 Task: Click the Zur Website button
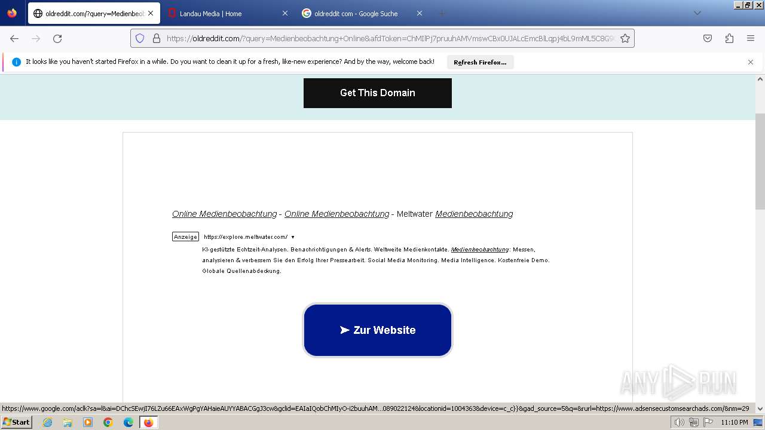(377, 330)
